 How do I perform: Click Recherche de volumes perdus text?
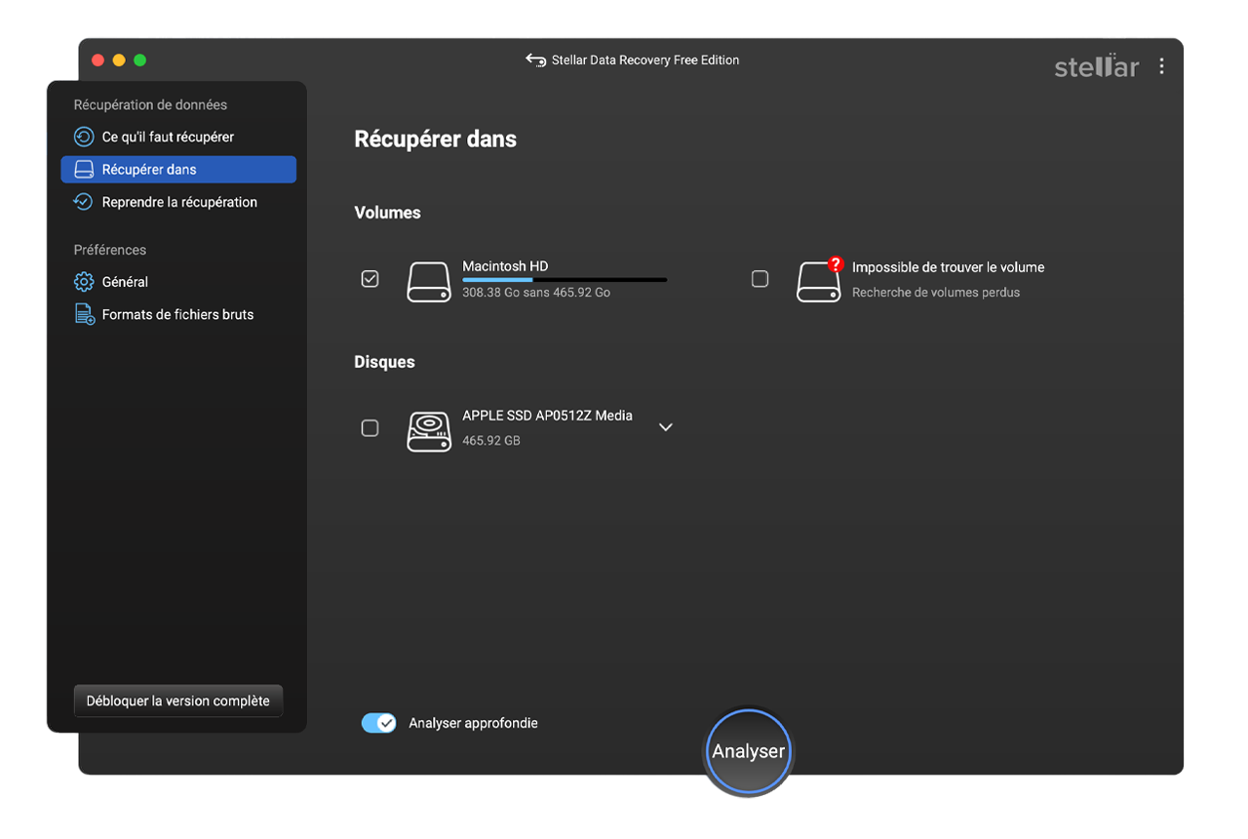coord(936,293)
